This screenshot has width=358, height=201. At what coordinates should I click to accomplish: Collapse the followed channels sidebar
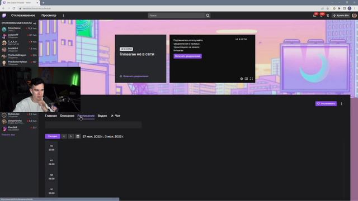click(x=35, y=23)
